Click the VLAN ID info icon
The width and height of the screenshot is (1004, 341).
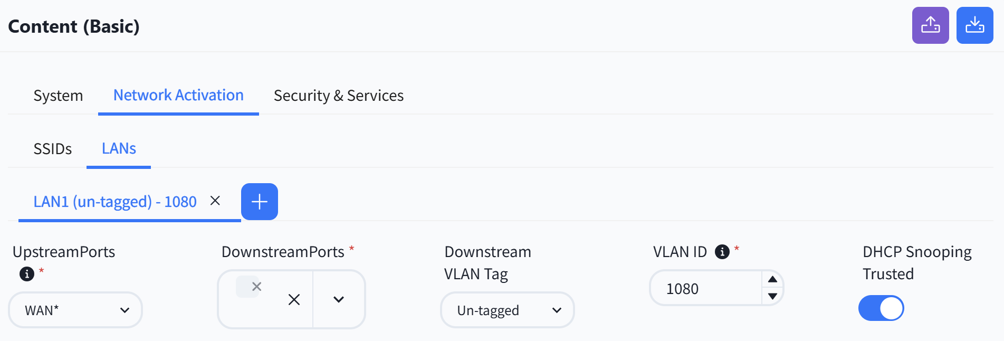[722, 252]
